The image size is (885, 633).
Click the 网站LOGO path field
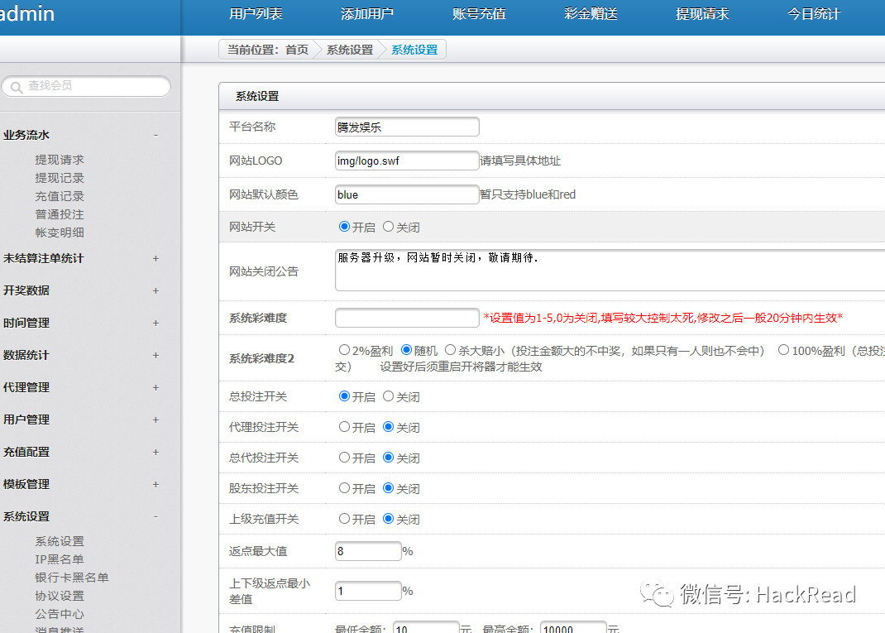click(407, 161)
